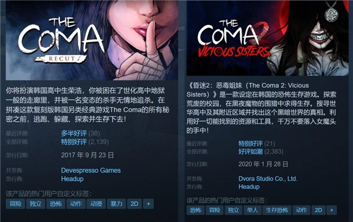Select the 独立 tag under The Coma 2
This screenshot has height=222, width=353.
coord(233,210)
